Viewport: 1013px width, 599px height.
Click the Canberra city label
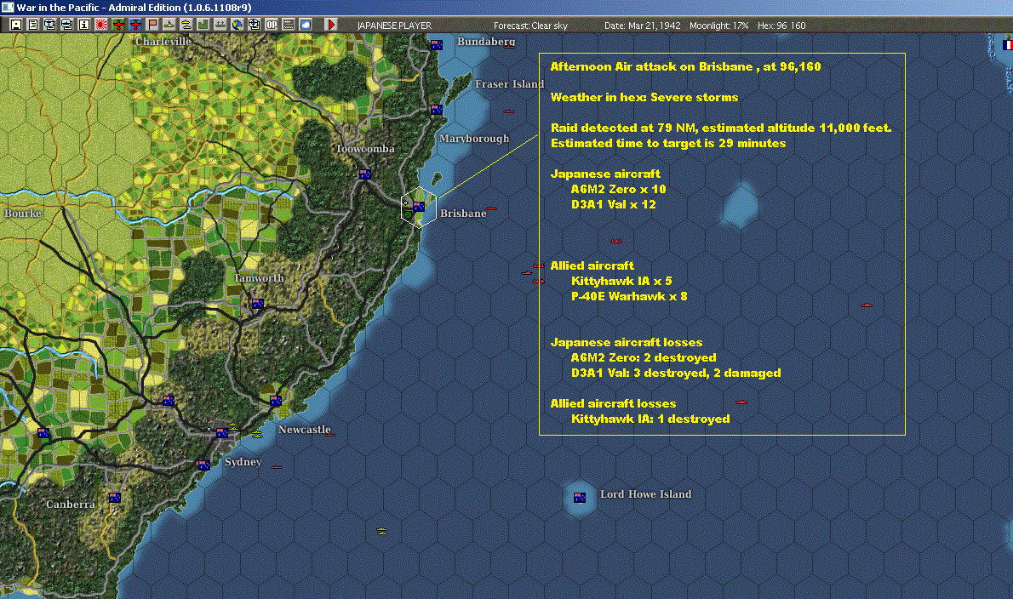(x=71, y=504)
